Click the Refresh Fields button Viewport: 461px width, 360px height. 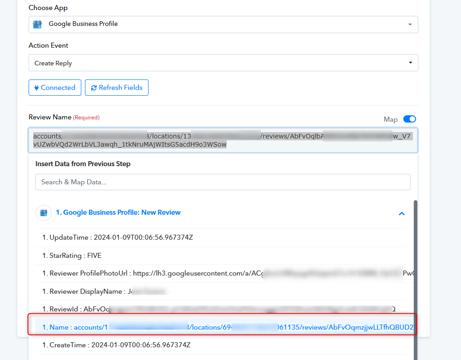click(x=117, y=88)
